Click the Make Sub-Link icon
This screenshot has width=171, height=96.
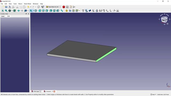[77, 11]
